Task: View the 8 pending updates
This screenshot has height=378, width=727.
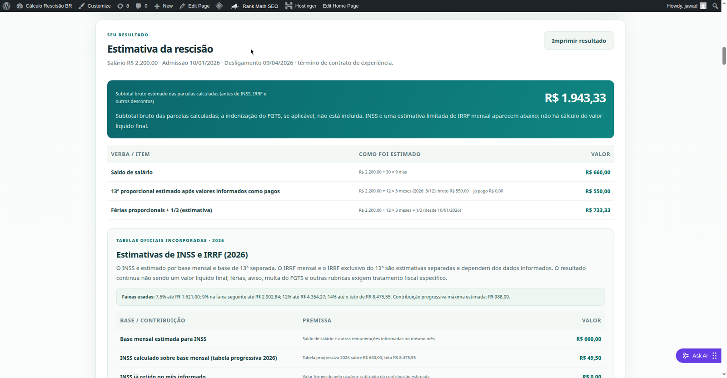Action: pos(123,6)
